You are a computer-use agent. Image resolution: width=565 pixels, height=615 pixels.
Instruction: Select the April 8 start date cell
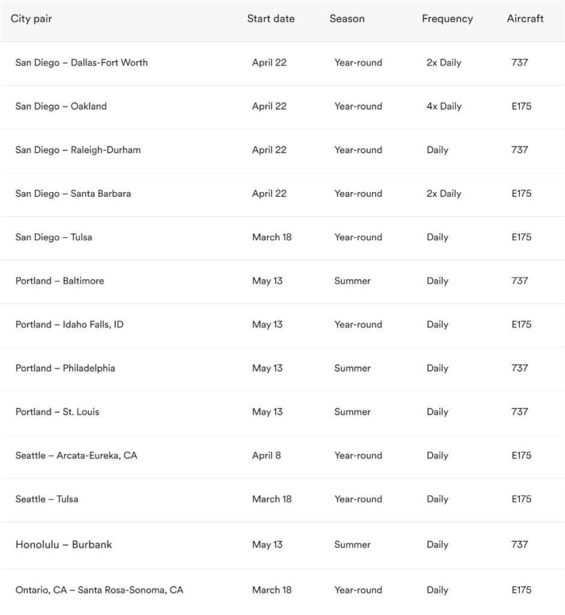(x=267, y=455)
